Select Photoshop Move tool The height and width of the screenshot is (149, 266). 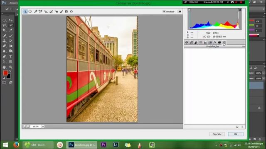10,20
